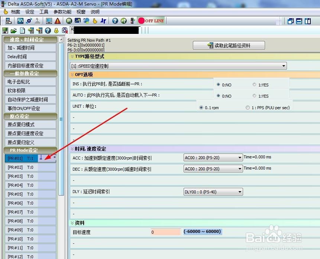This screenshot has width=320, height=259.
Task: Open the ACC acceleration time index dropdown
Action: (213, 158)
